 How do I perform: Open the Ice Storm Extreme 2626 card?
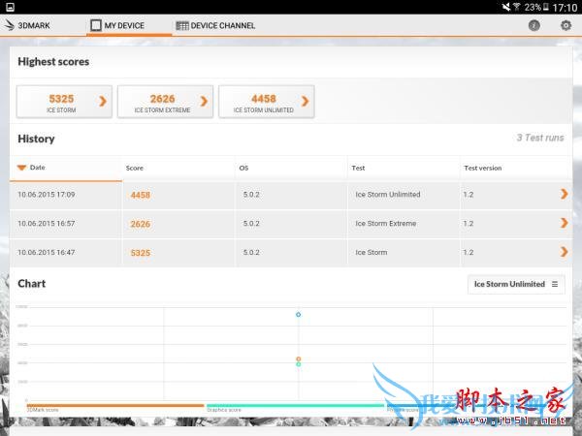click(x=165, y=101)
